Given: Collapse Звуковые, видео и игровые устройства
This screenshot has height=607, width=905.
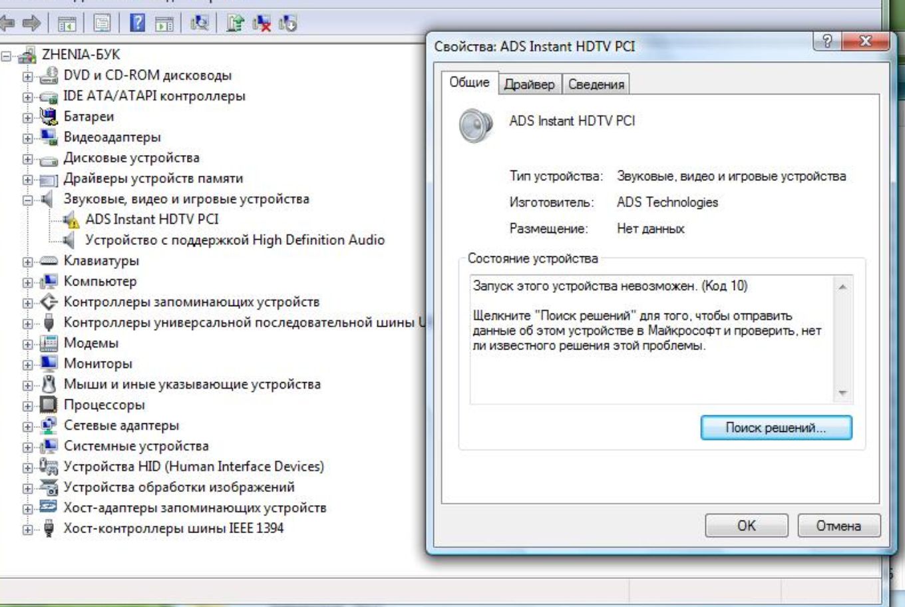Looking at the screenshot, I should click(27, 200).
